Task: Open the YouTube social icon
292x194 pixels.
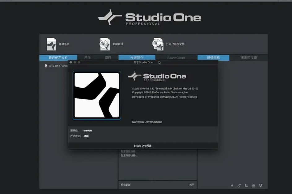Action: point(254,185)
